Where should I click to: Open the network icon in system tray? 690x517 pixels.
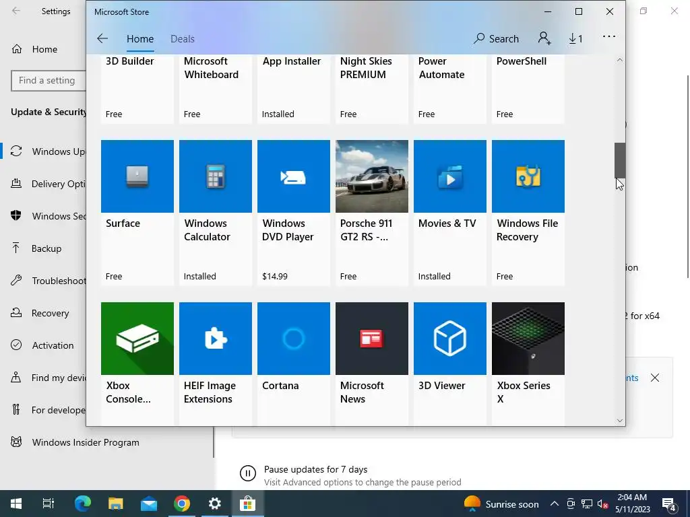[587, 504]
